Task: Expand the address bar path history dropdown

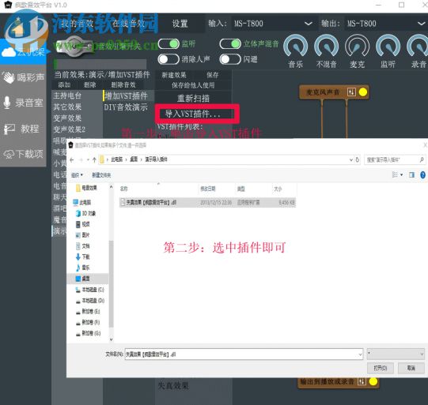Action: click(x=351, y=160)
